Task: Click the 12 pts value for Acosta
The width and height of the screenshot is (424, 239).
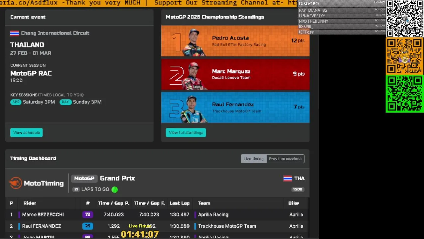Action: tap(298, 40)
